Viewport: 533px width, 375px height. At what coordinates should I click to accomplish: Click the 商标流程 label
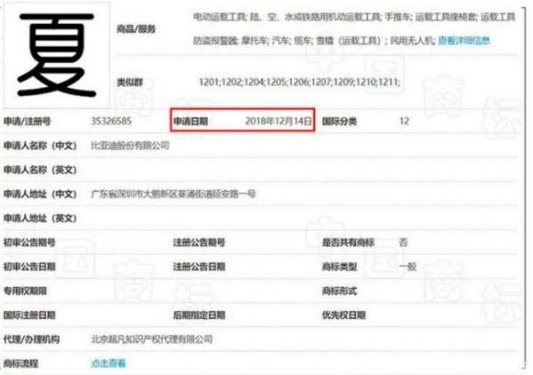pyautogui.click(x=20, y=363)
